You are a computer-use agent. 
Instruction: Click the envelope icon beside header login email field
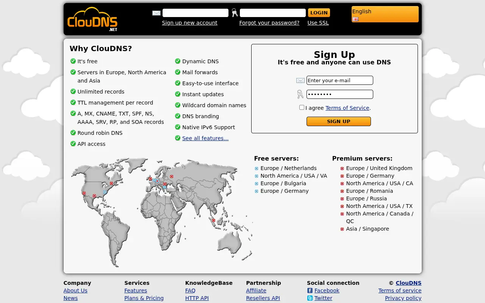point(156,13)
